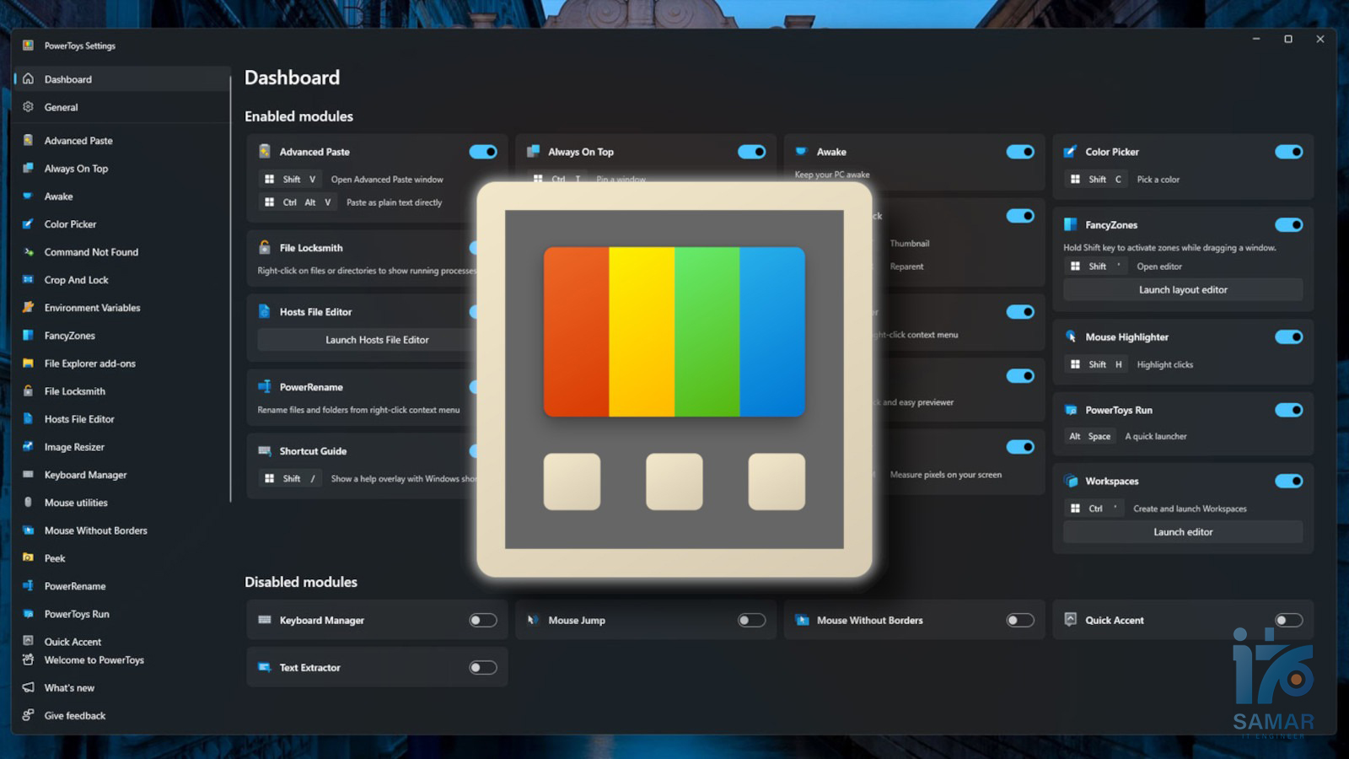Enable the Text Extractor toggle

point(483,668)
